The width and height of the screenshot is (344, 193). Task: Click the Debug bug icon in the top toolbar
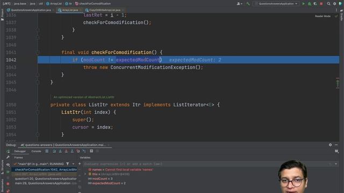(x=310, y=4)
